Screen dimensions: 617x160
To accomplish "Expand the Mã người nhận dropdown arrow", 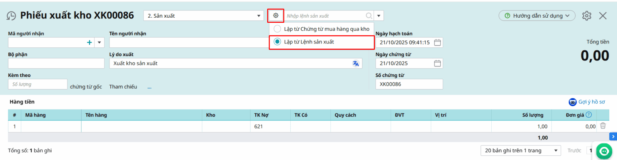I will [99, 43].
